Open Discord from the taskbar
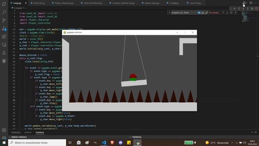Image resolution: width=259 pixels, height=146 pixels. (121, 142)
